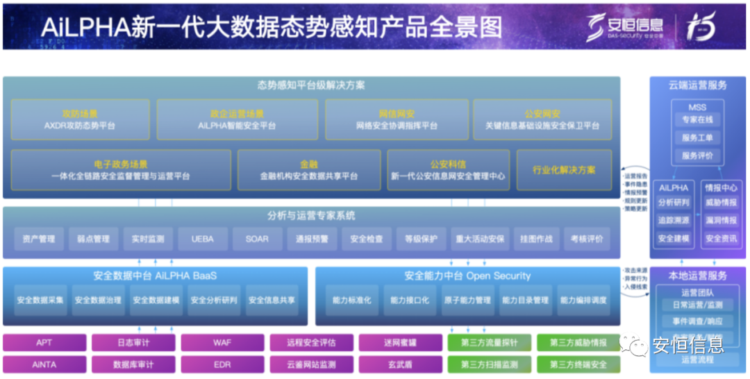Open the 政企运营场景 AiLPHA智能安全平台 box
The image size is (750, 379).
237,120
